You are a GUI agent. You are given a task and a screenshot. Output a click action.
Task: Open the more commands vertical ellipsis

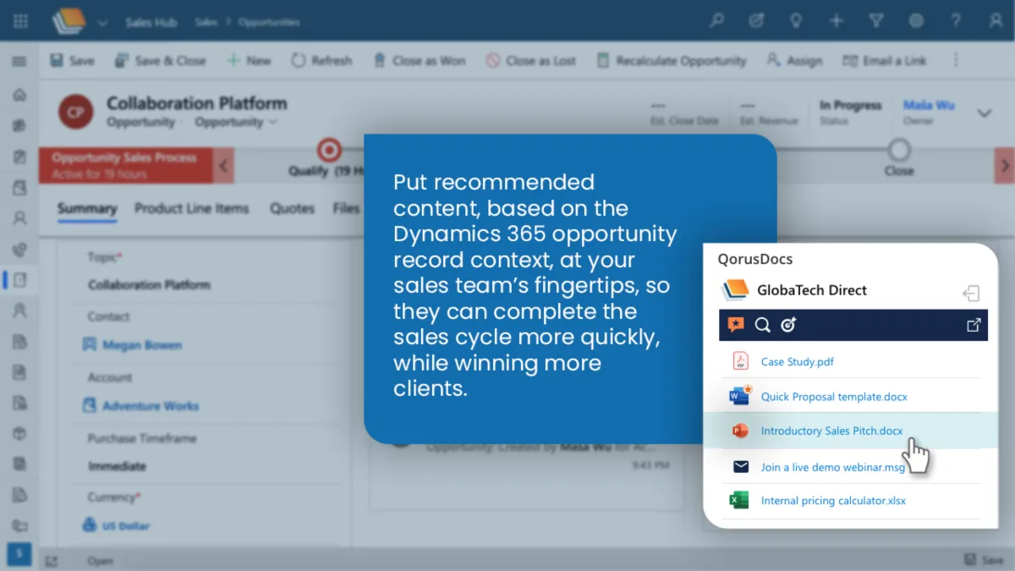point(956,60)
